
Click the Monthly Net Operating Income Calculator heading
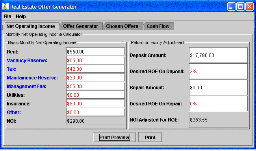coord(44,34)
